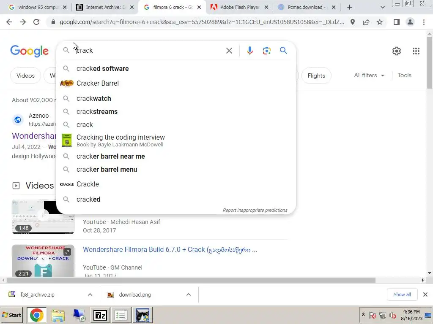This screenshot has height=324, width=433.
Task: Open the search Tools option
Action: (404, 75)
